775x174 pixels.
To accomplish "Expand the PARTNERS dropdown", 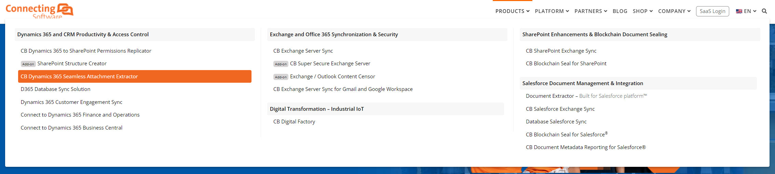I will pyautogui.click(x=591, y=11).
